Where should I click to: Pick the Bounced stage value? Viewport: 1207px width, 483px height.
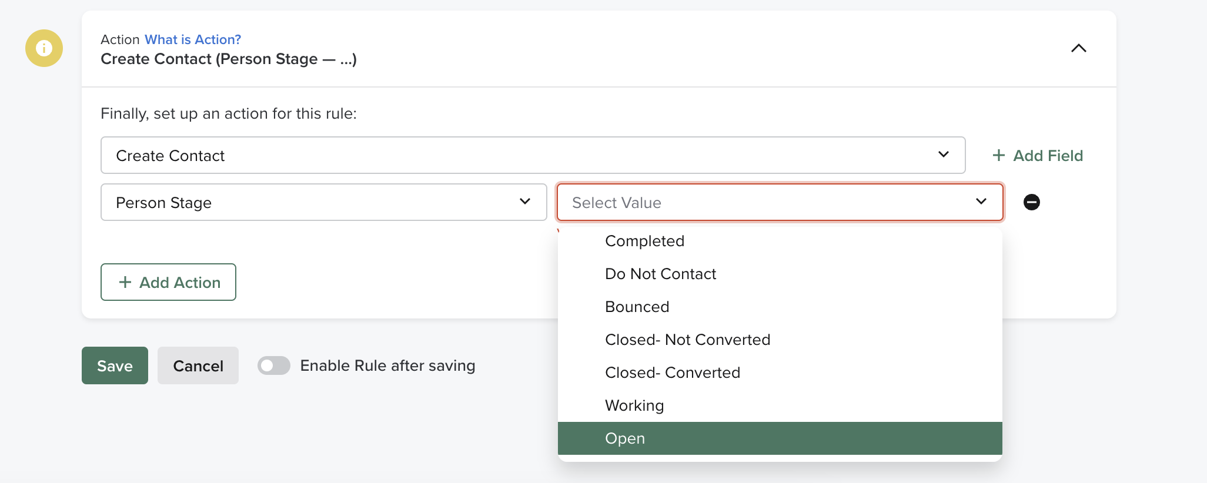637,307
